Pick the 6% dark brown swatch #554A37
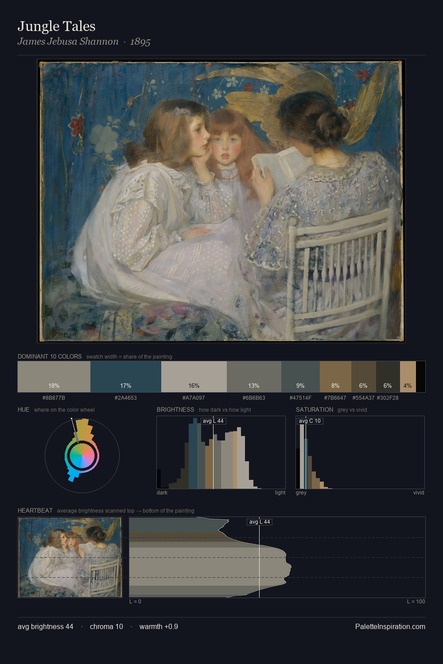This screenshot has width=443, height=664. [364, 377]
